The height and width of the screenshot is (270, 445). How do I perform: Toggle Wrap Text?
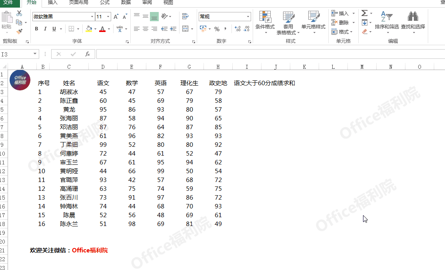[x=186, y=16]
